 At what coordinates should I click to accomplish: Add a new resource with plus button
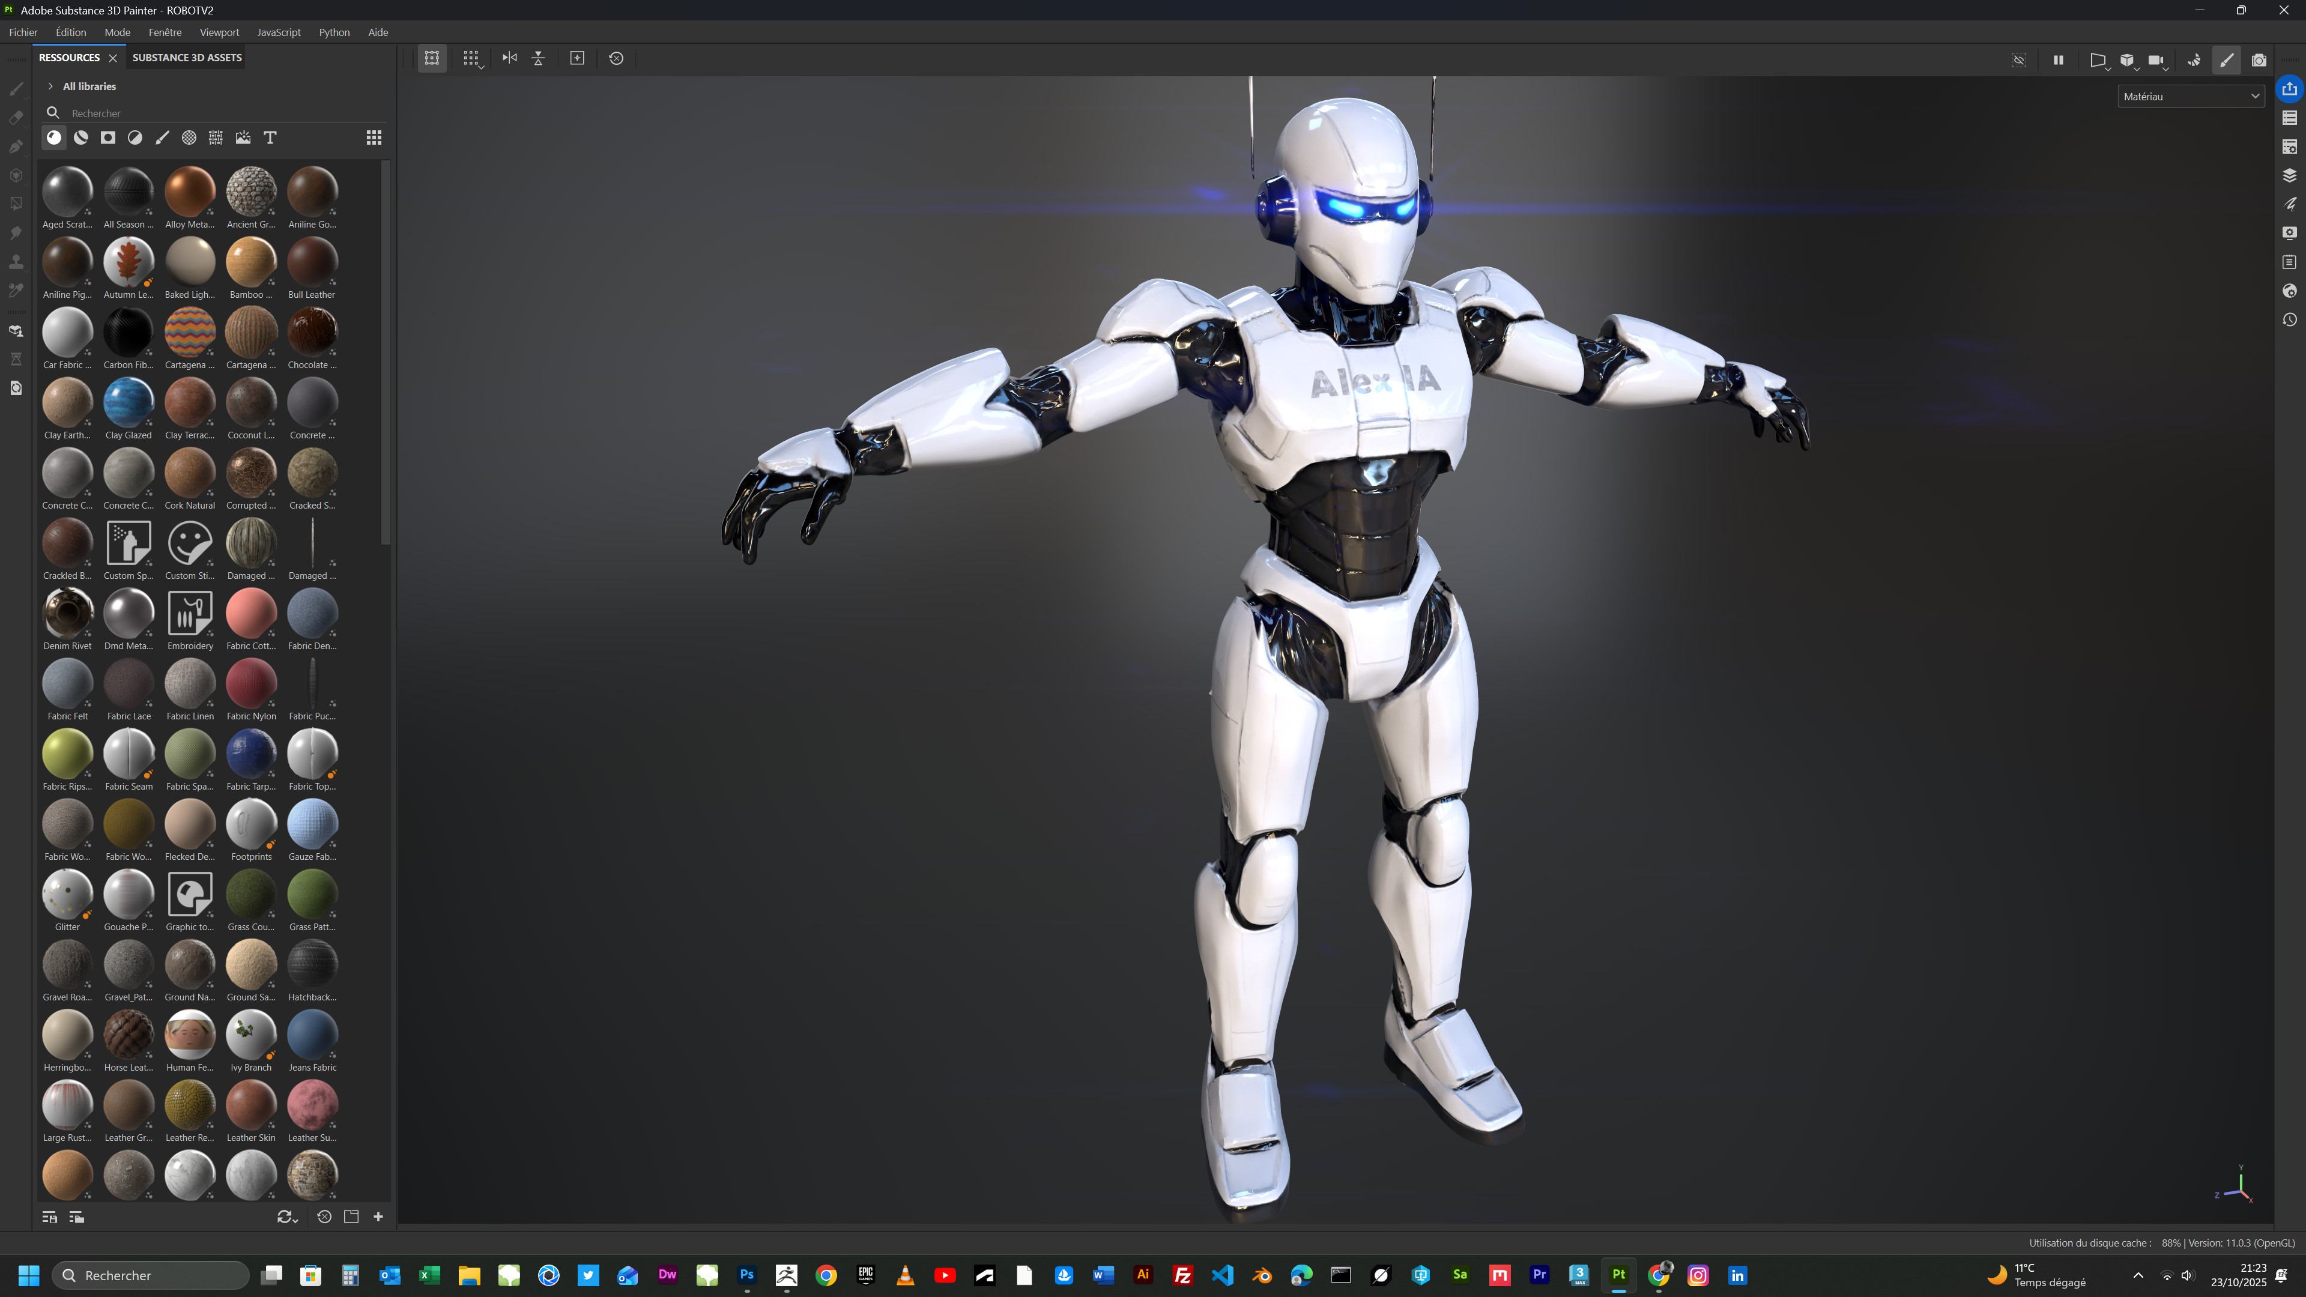378,1217
